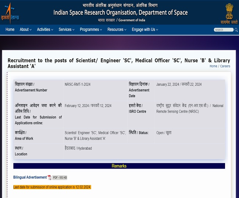Image resolution: width=239 pixels, height=198 pixels.
Task: Click the recruitment page heading text
Action: 119,63
